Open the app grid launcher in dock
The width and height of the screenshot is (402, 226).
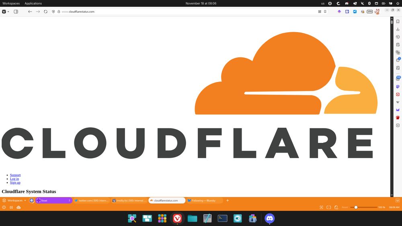(x=162, y=218)
